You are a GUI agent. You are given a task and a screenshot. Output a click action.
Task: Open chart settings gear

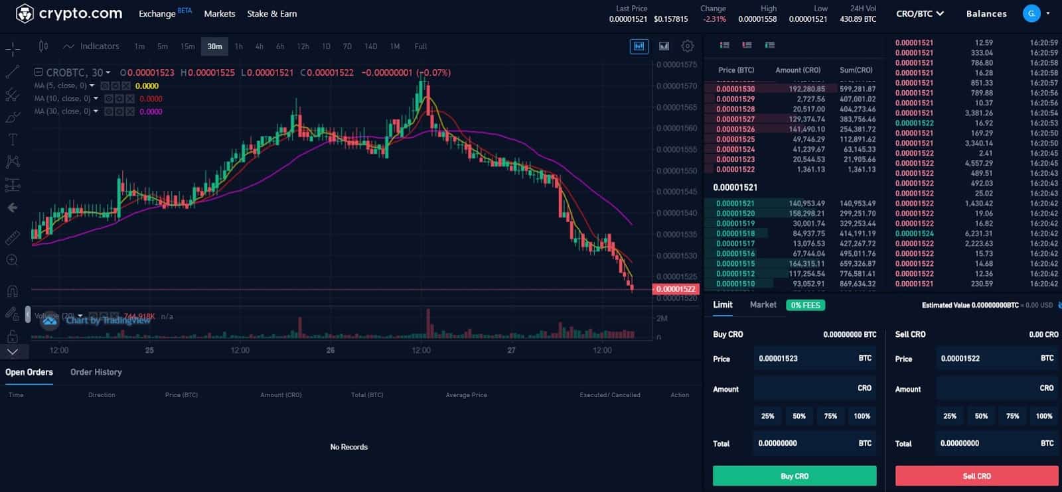click(688, 46)
